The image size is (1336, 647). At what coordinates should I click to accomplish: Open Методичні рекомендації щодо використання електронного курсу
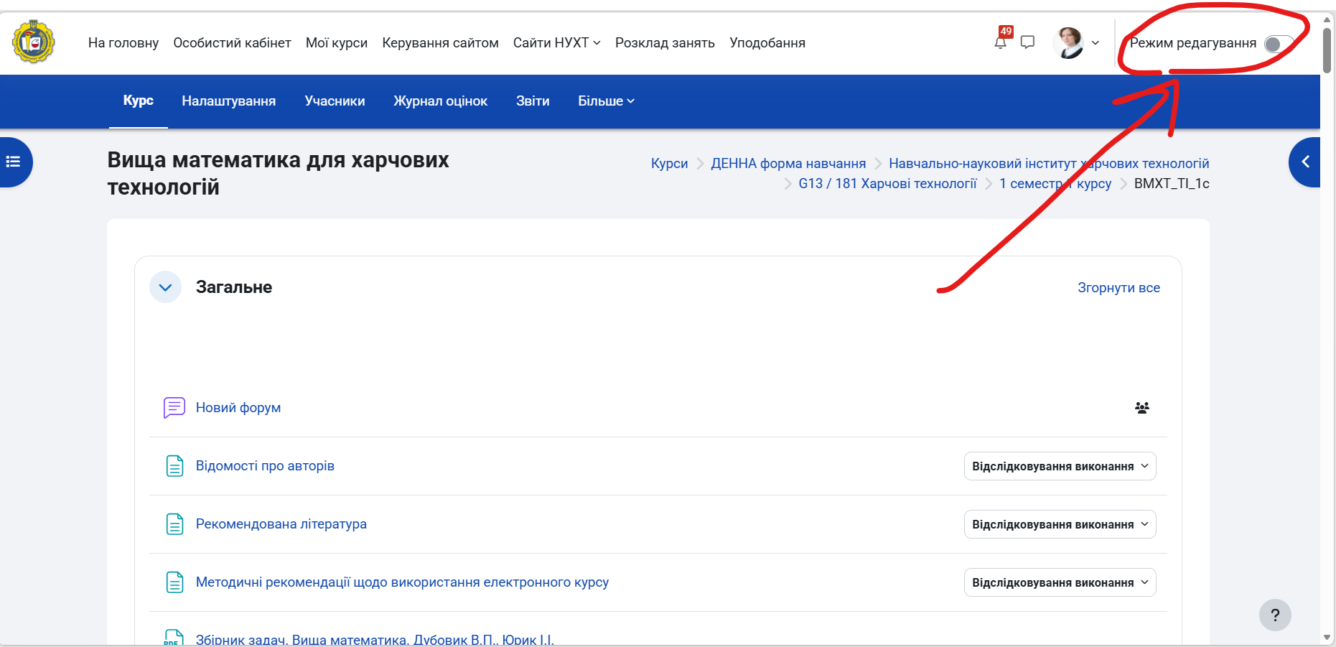coord(402,582)
